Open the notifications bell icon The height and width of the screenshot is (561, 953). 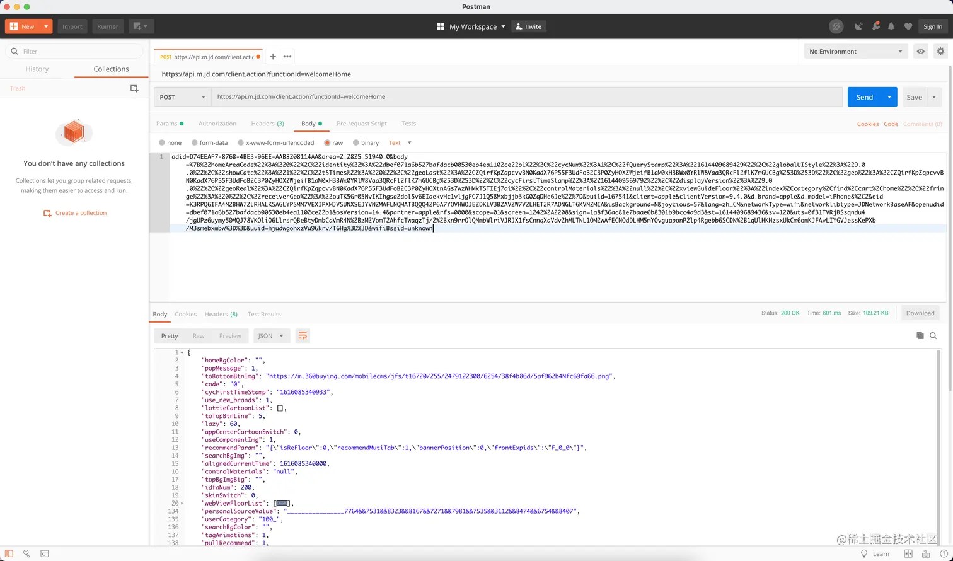click(891, 26)
